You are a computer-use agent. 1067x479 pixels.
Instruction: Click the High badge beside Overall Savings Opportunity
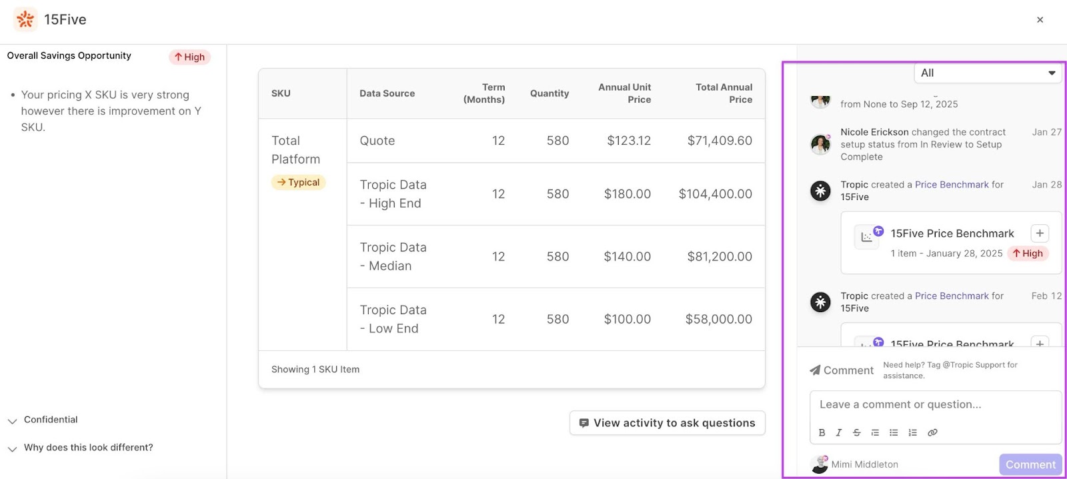(x=189, y=57)
